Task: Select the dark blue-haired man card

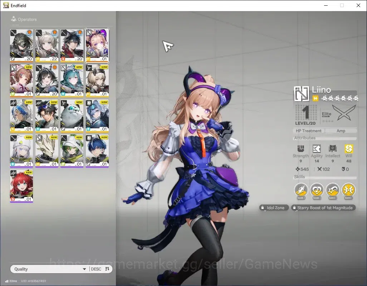Action: (97, 151)
